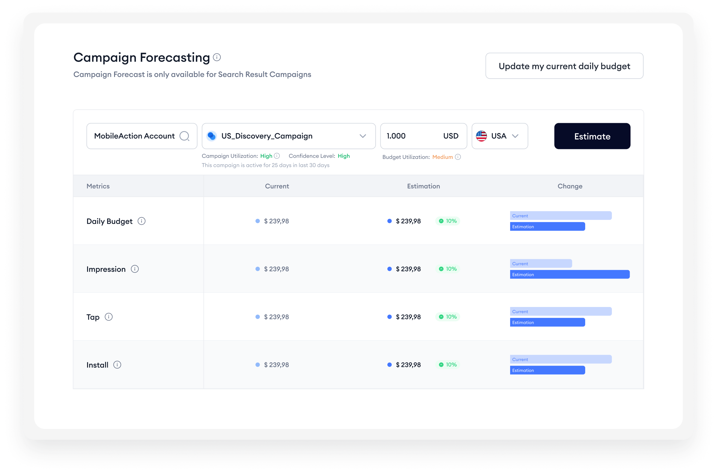Viewport: 717px width, 474px height.
Task: Click the green 10% badge in Impression row
Action: pyautogui.click(x=447, y=269)
